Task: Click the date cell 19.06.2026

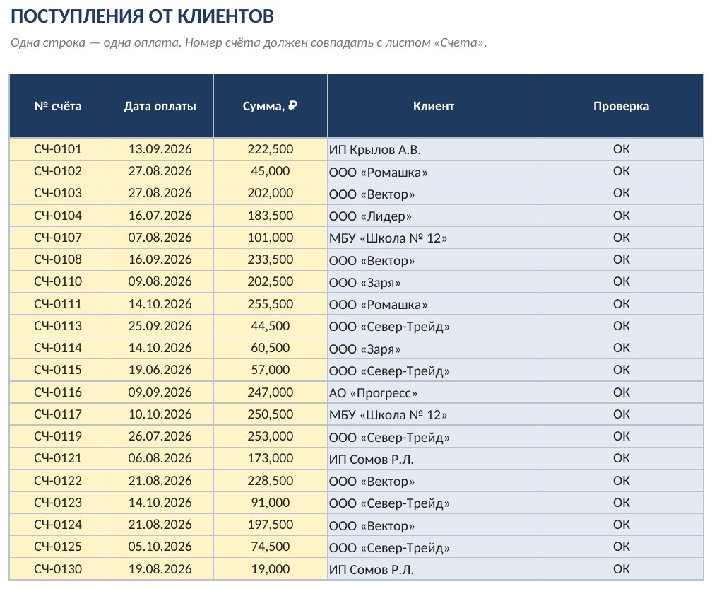Action: point(160,370)
